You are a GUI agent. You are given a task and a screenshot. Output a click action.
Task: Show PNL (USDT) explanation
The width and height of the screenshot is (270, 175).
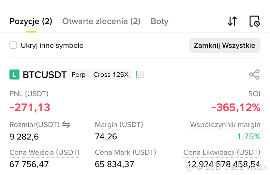(29, 94)
